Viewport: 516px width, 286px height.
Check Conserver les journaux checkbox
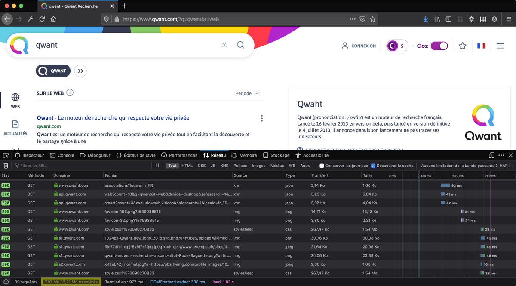(322, 166)
